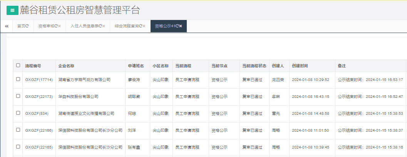The image size is (407, 157).
Task: Click 复审已通过 status in 廖俊涛 row
Action: pos(252,80)
